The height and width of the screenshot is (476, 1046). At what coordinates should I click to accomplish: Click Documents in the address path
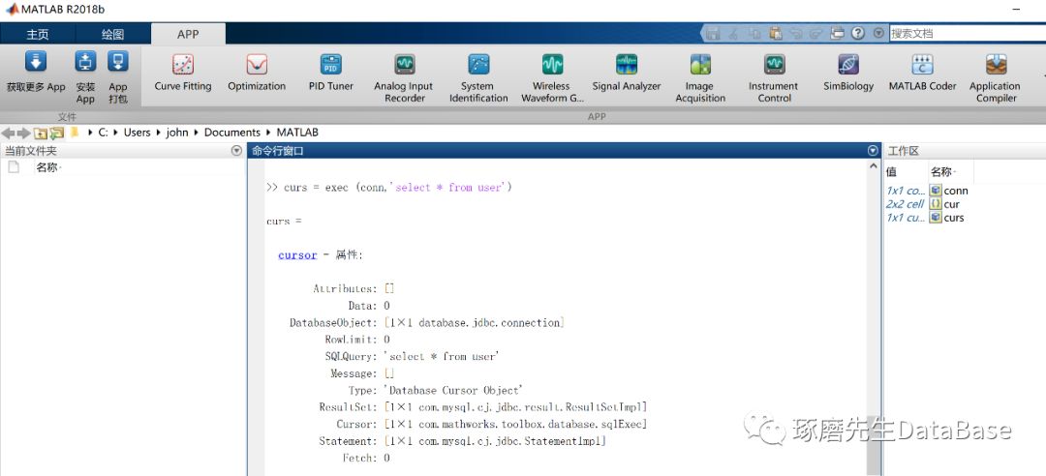(232, 133)
